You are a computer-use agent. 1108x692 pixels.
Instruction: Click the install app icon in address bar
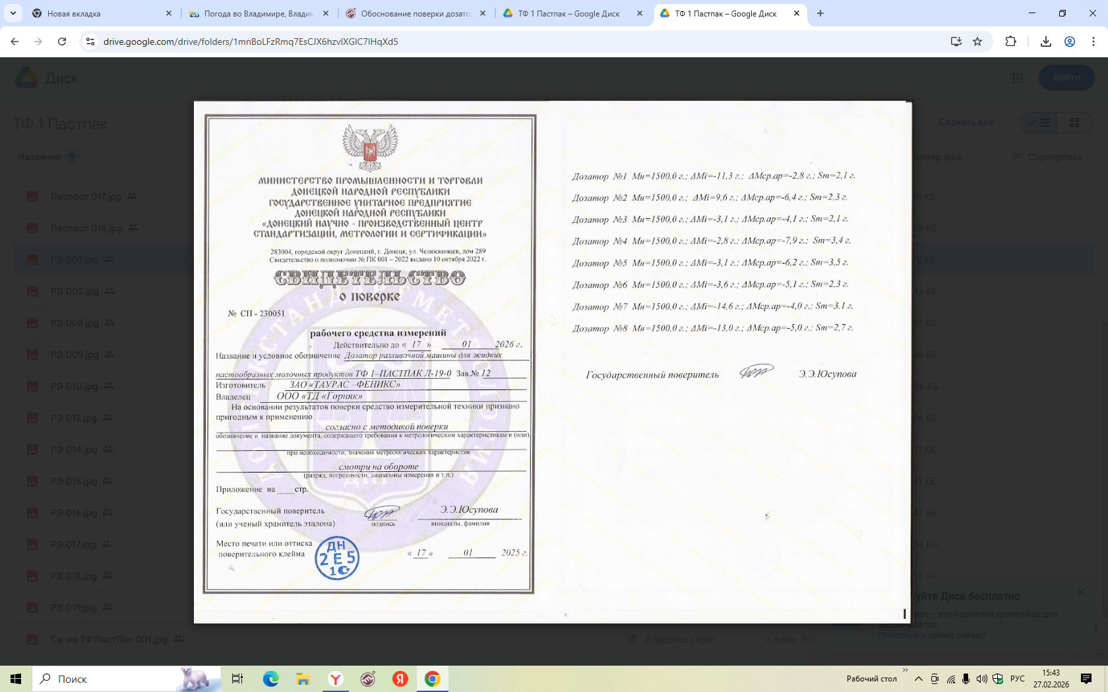pos(956,42)
